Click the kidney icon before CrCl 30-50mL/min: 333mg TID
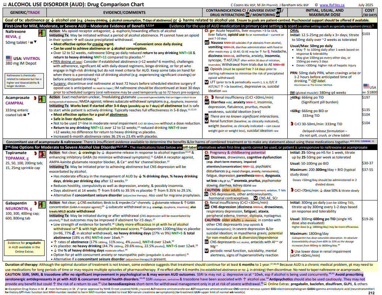This screenshot has width=382, height=295. [x=292, y=124]
